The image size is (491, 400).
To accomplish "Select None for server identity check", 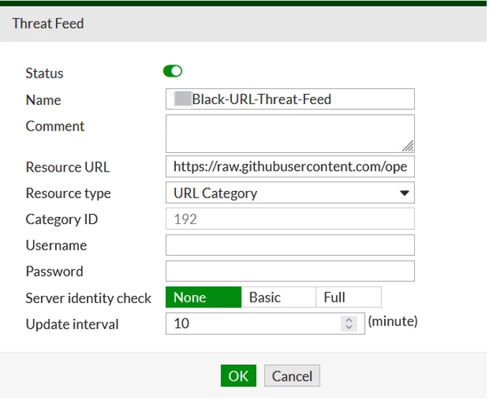I will [x=204, y=297].
